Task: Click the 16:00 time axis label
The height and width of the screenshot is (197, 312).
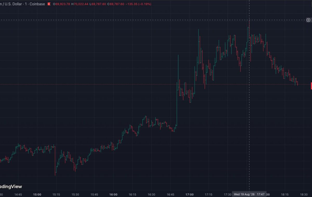Action: (113, 194)
